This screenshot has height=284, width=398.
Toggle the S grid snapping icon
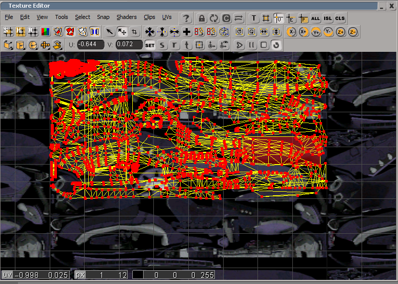click(8, 32)
